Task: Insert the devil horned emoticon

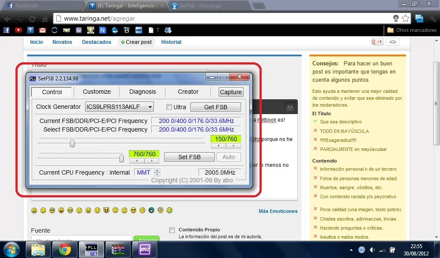Action: [x=106, y=210]
